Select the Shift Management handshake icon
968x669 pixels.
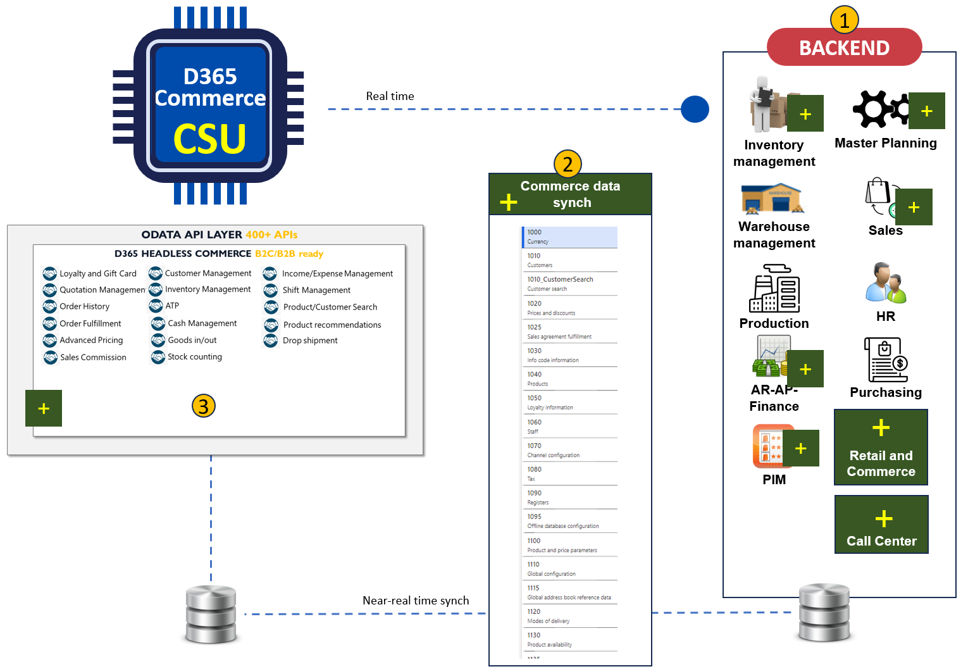271,290
